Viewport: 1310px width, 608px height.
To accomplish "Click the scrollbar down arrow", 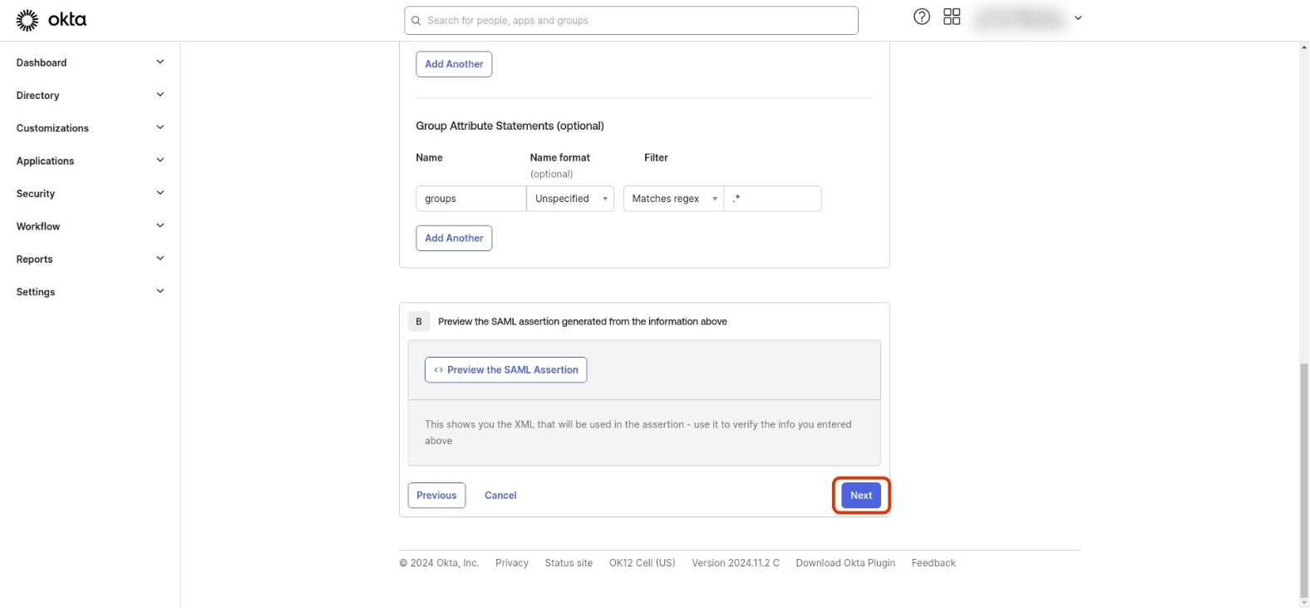I will [1304, 603].
